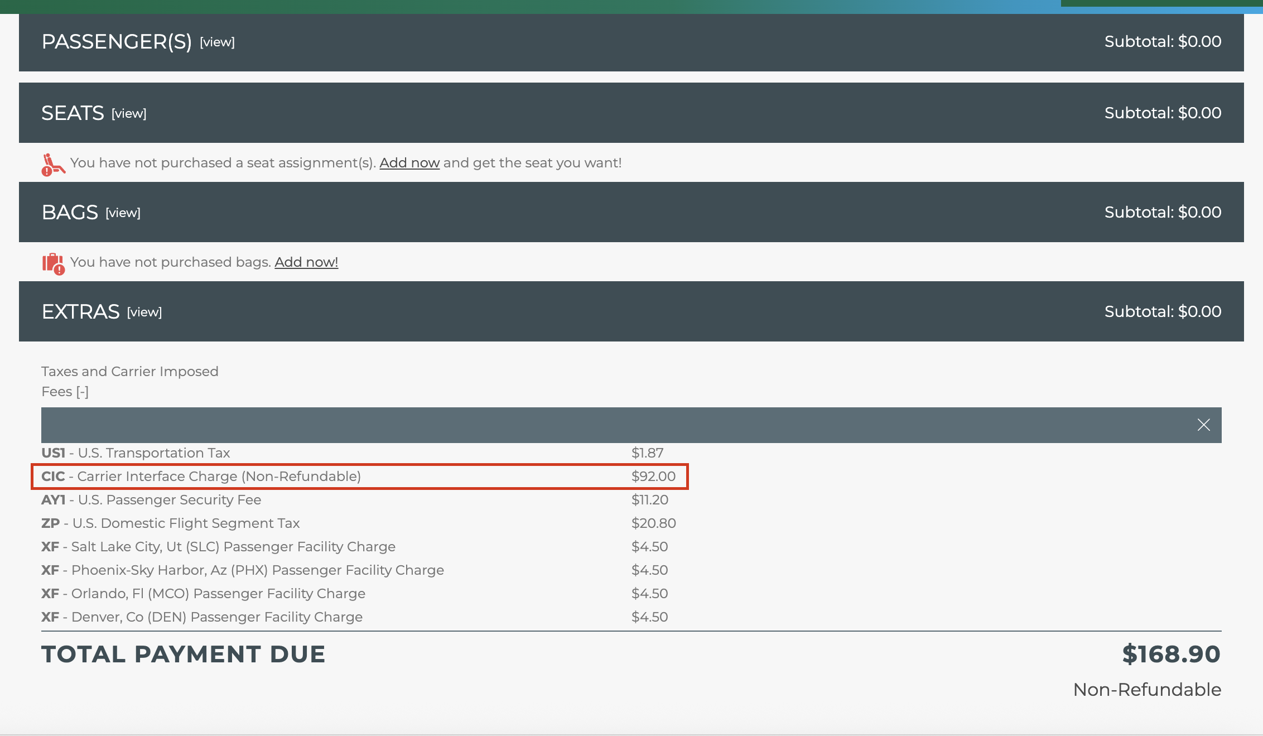The image size is (1263, 736).
Task: Click the Orlando MCO facility charge row
Action: (203, 594)
